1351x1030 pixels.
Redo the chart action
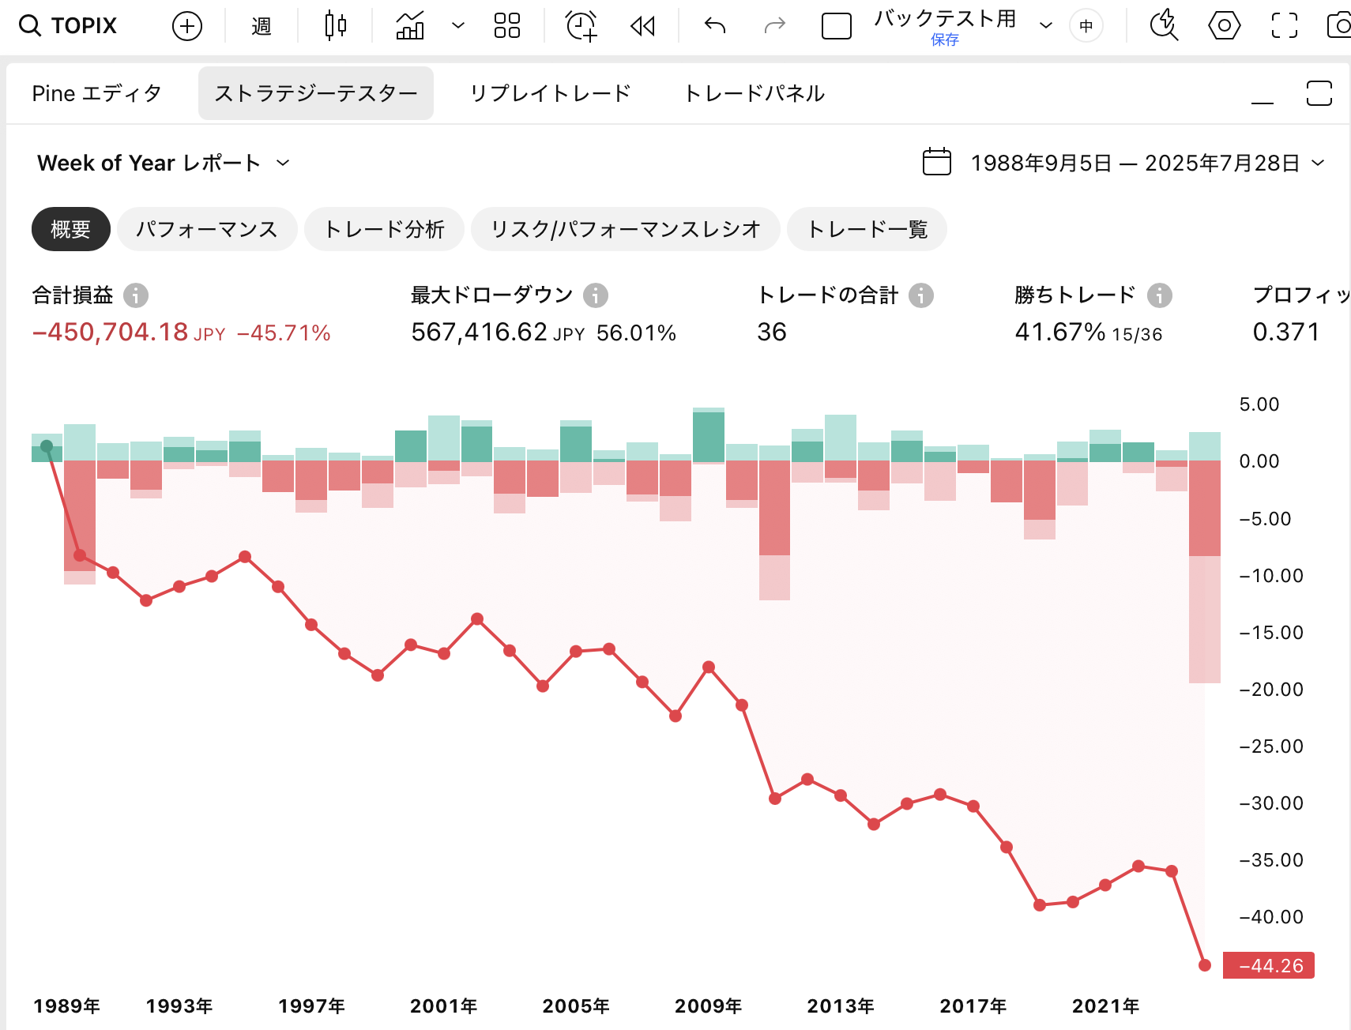(775, 26)
